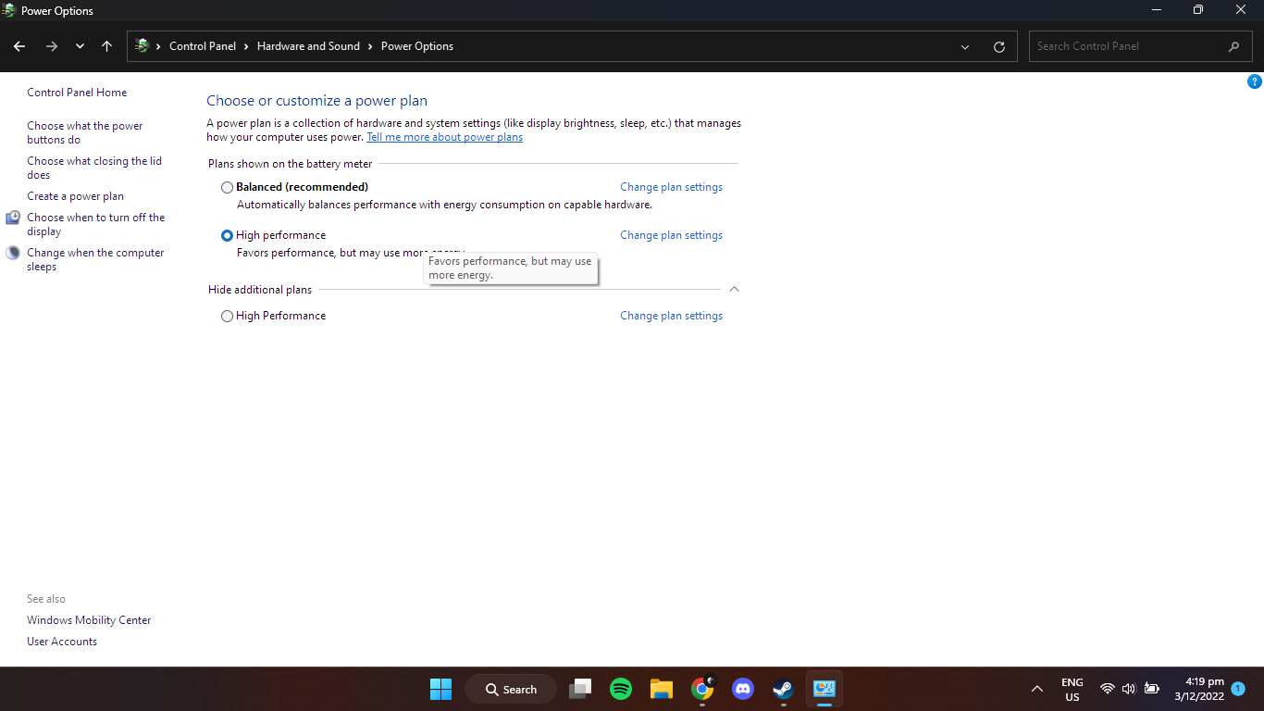This screenshot has height=711, width=1264.
Task: Open Control Panel Home
Action: 77,93
